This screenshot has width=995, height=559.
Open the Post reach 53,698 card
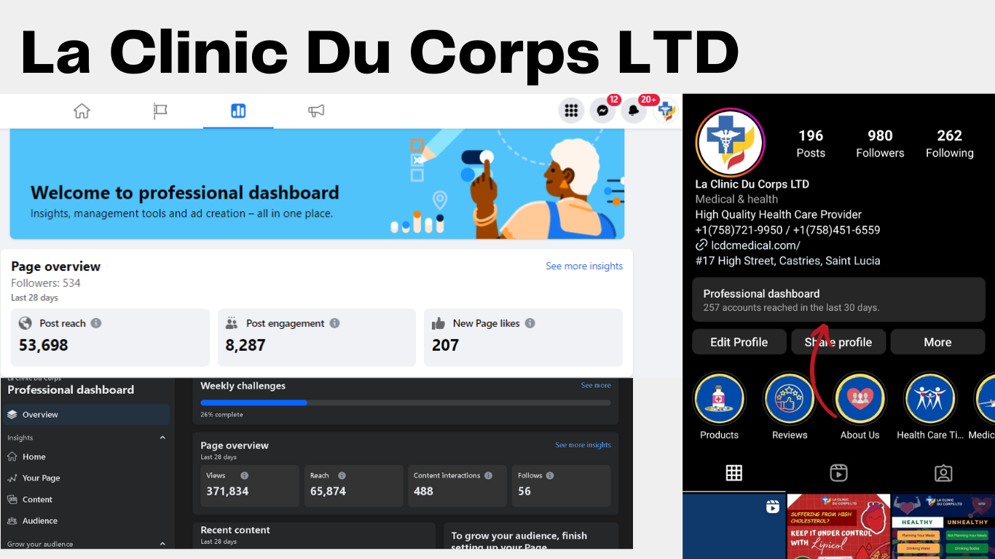pyautogui.click(x=110, y=337)
